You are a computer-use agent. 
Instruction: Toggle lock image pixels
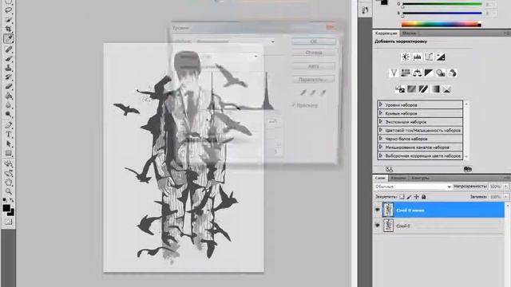[x=410, y=197]
